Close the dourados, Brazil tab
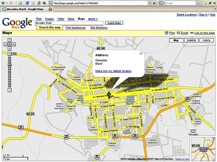217x162 pixels. click(x=50, y=9)
